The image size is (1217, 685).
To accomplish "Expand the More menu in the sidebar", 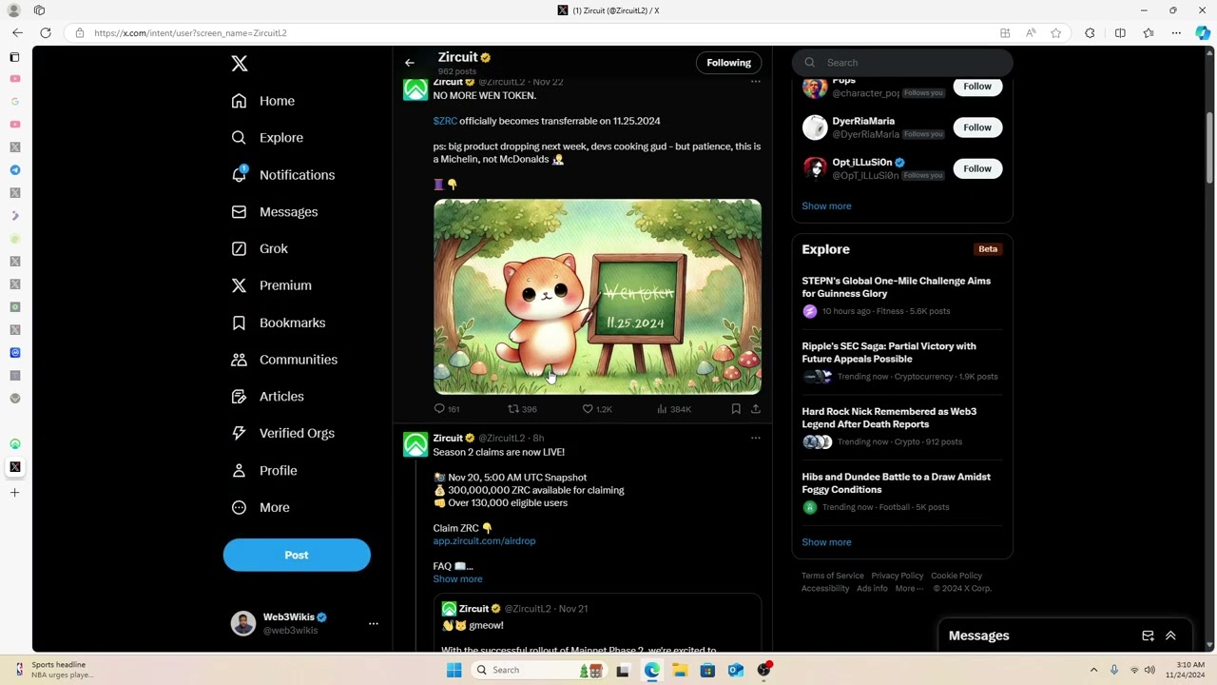I will coord(261,508).
